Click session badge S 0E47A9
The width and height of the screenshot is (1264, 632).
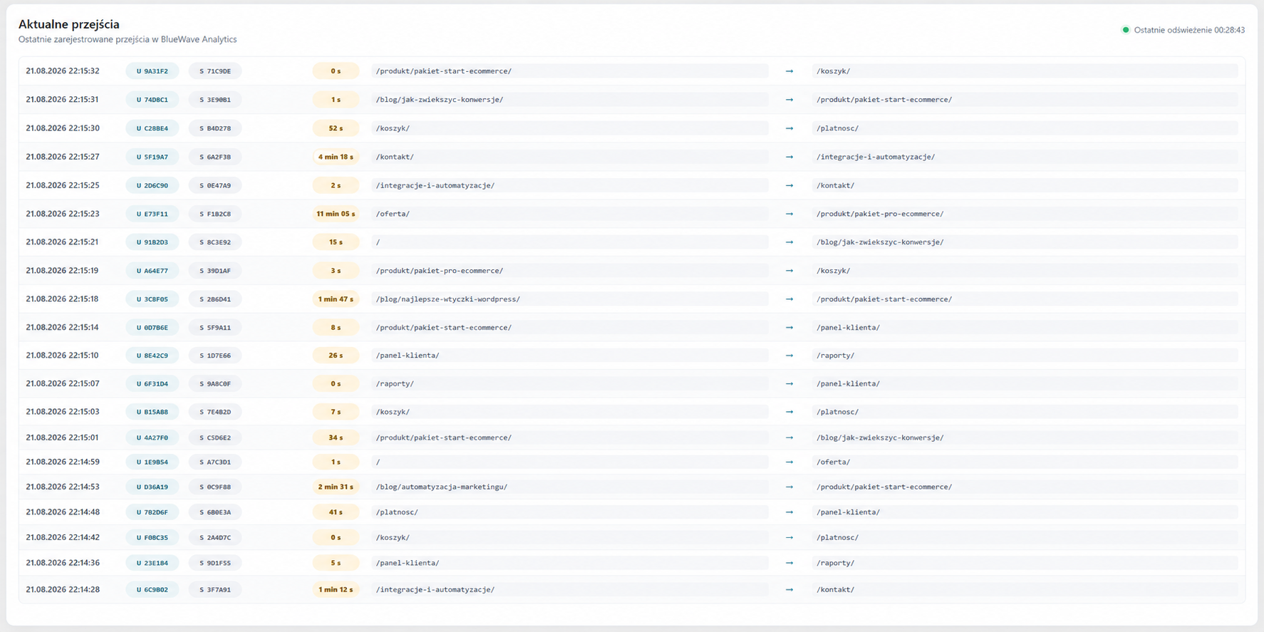click(215, 185)
